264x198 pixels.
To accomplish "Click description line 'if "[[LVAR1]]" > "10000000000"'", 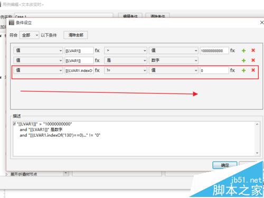I will [x=42, y=124].
